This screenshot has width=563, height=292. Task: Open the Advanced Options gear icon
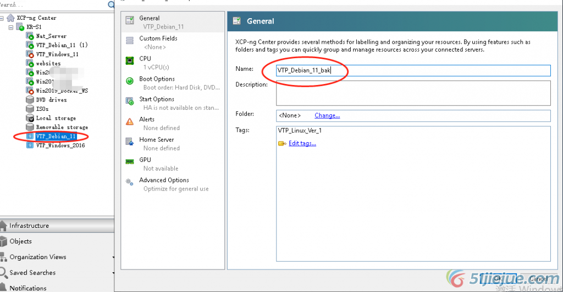(130, 182)
